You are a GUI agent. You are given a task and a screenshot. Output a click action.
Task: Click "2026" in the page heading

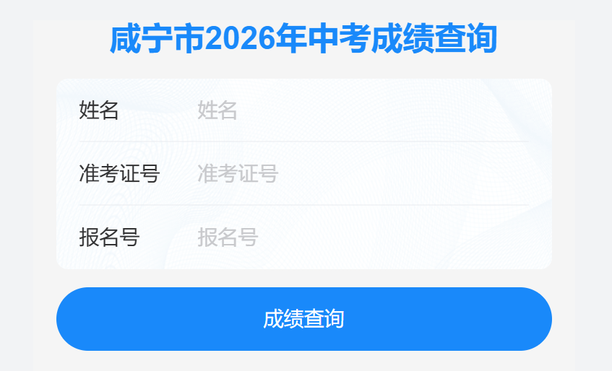pyautogui.click(x=240, y=38)
